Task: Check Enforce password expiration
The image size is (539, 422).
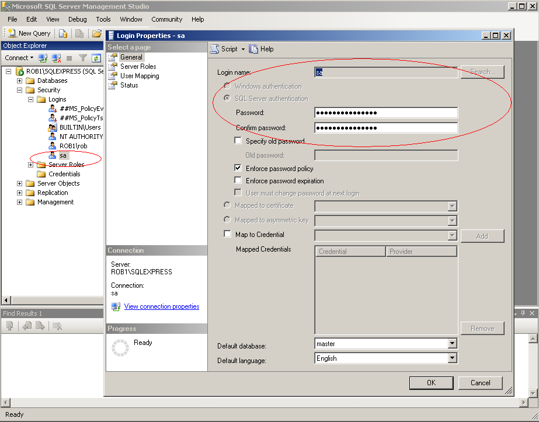Action: (238, 180)
